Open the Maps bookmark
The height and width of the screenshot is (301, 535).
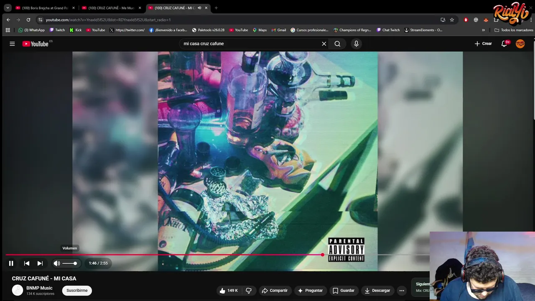259,30
